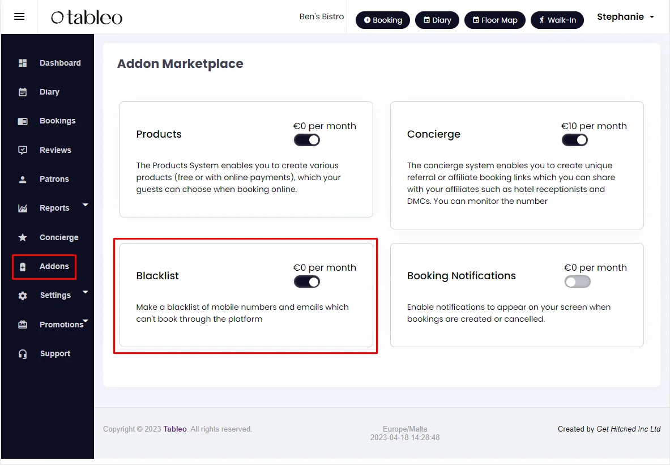Viewport: 670px width, 465px height.
Task: Select Concierge in the sidebar
Action: point(59,237)
